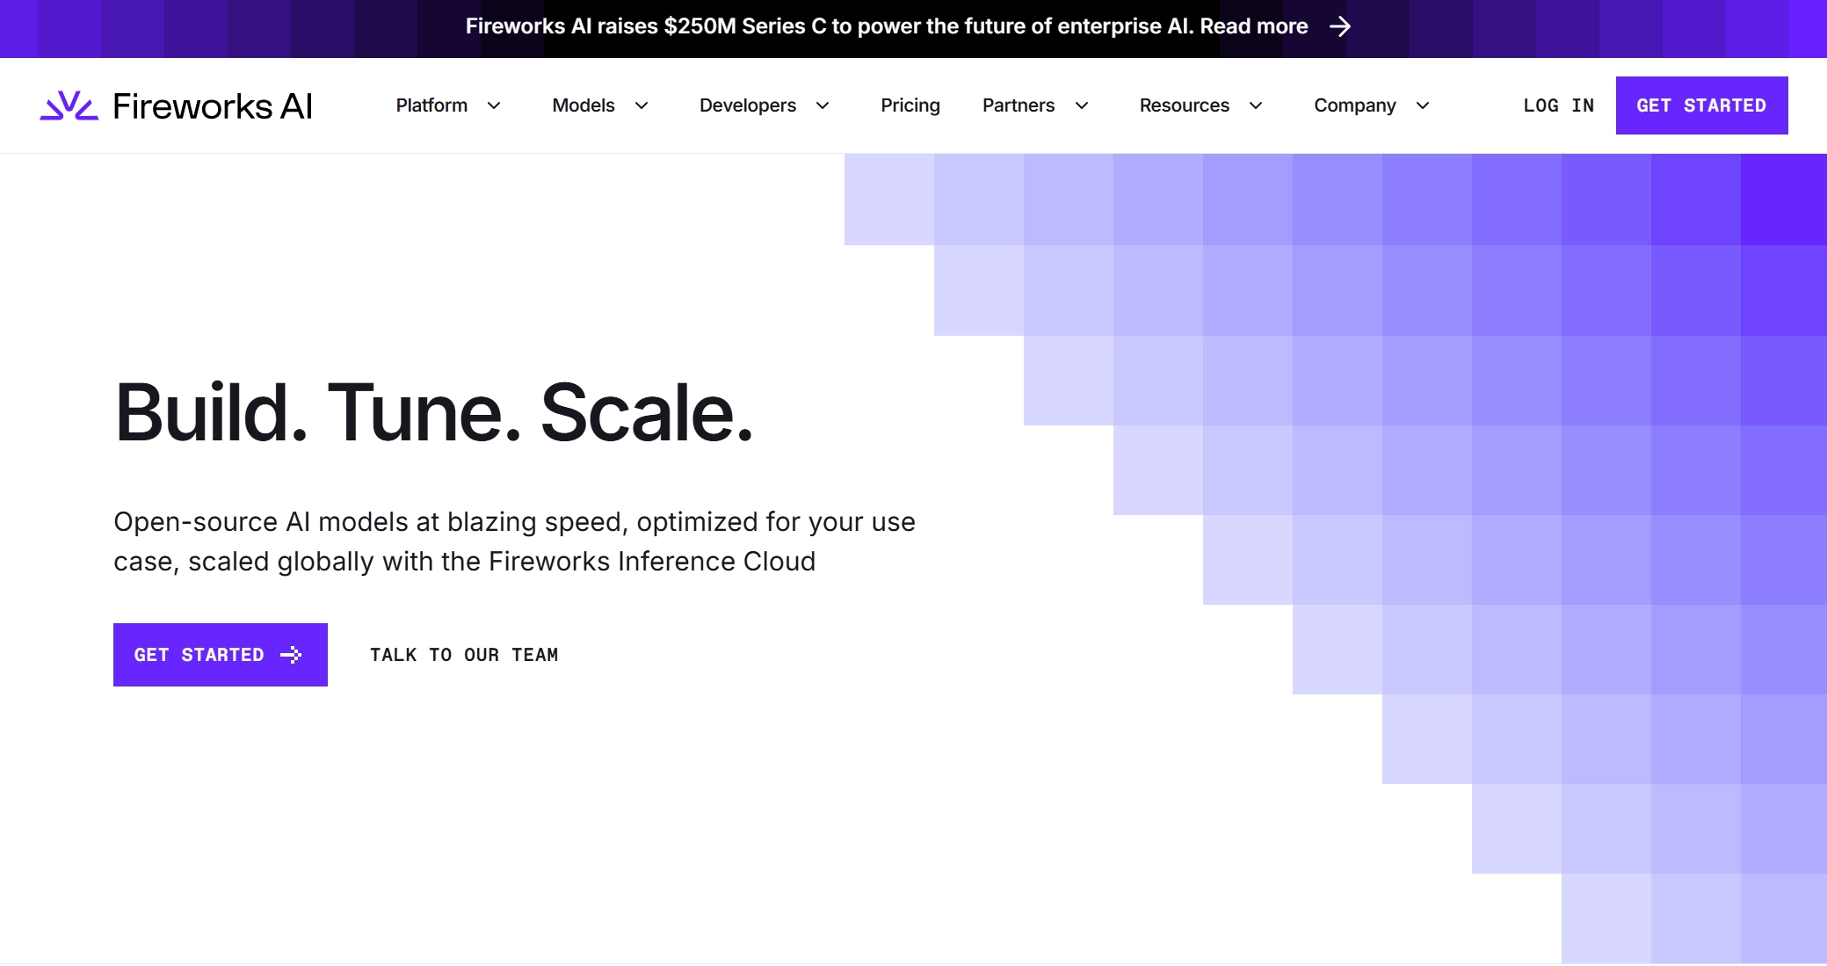Select the Models menu label

click(584, 105)
